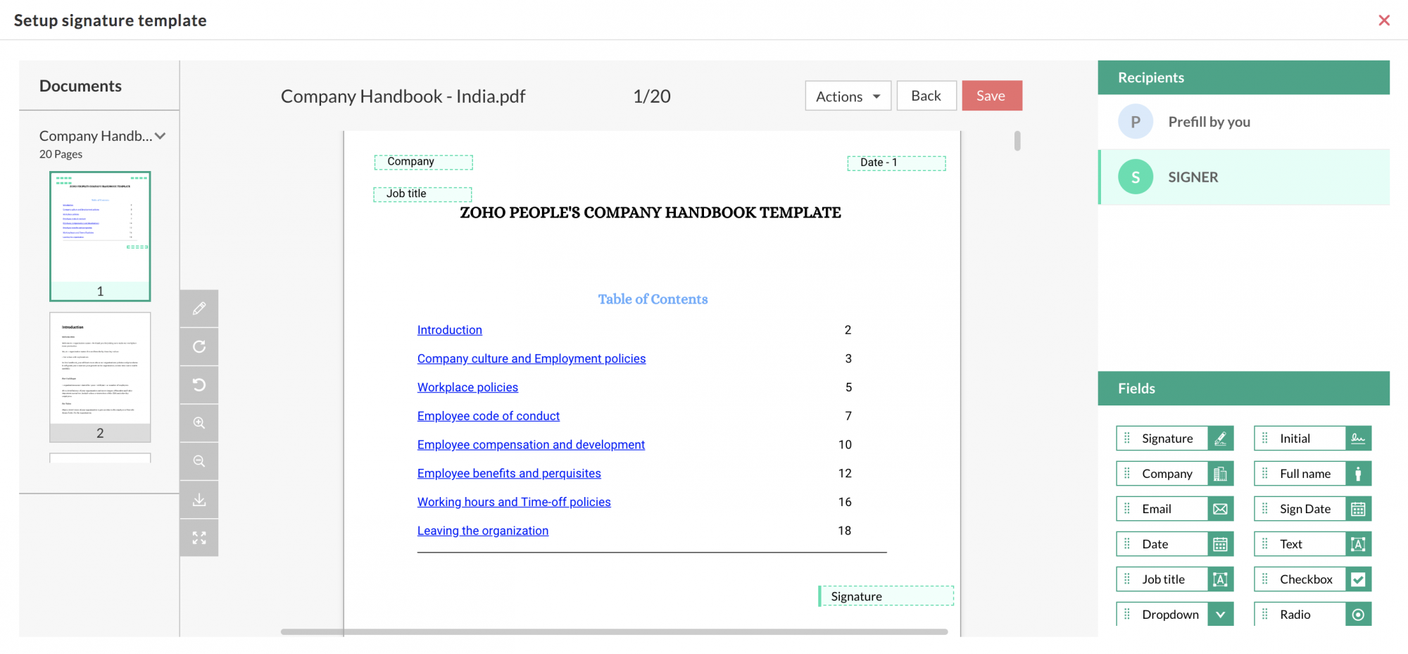Select the placed Signature field on page
This screenshot has height=654, width=1408.
886,596
